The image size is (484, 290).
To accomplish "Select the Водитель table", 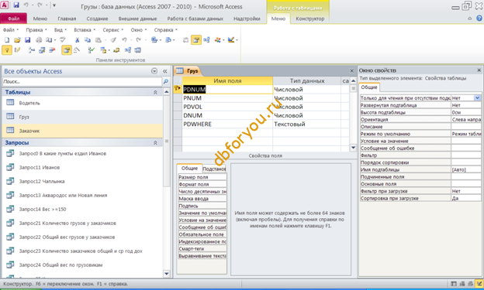I will [x=82, y=103].
